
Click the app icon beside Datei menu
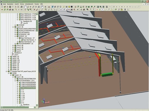1,4
